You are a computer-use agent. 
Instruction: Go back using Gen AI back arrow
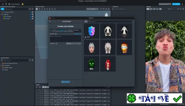[x=50, y=21]
